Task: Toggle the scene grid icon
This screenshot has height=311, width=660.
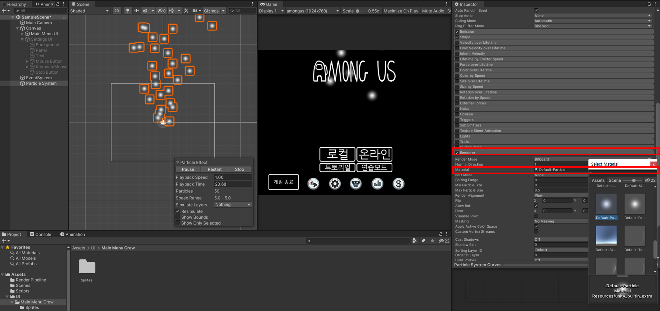Action: click(x=171, y=11)
